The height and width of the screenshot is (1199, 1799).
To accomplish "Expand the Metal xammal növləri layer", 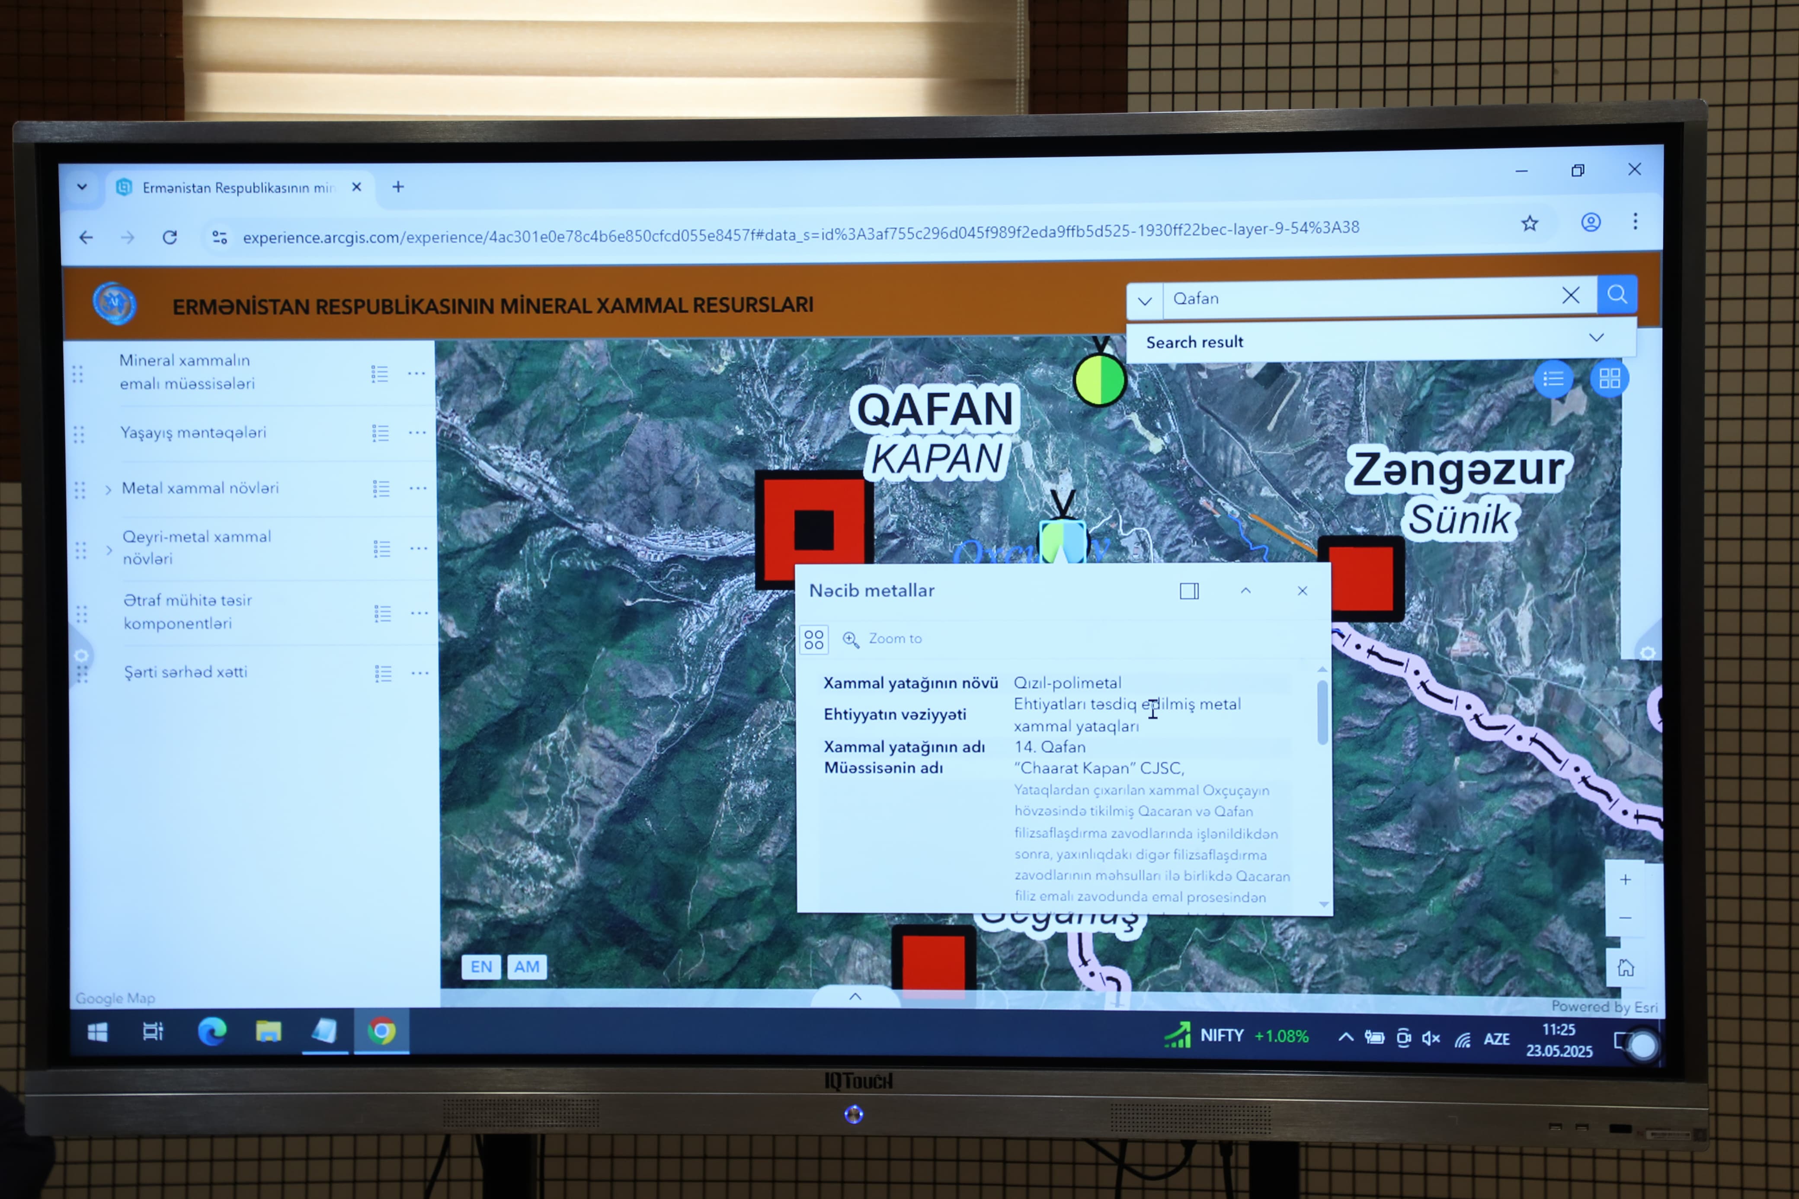I will point(108,489).
